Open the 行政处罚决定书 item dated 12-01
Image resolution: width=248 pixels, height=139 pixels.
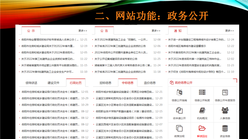[50, 92]
